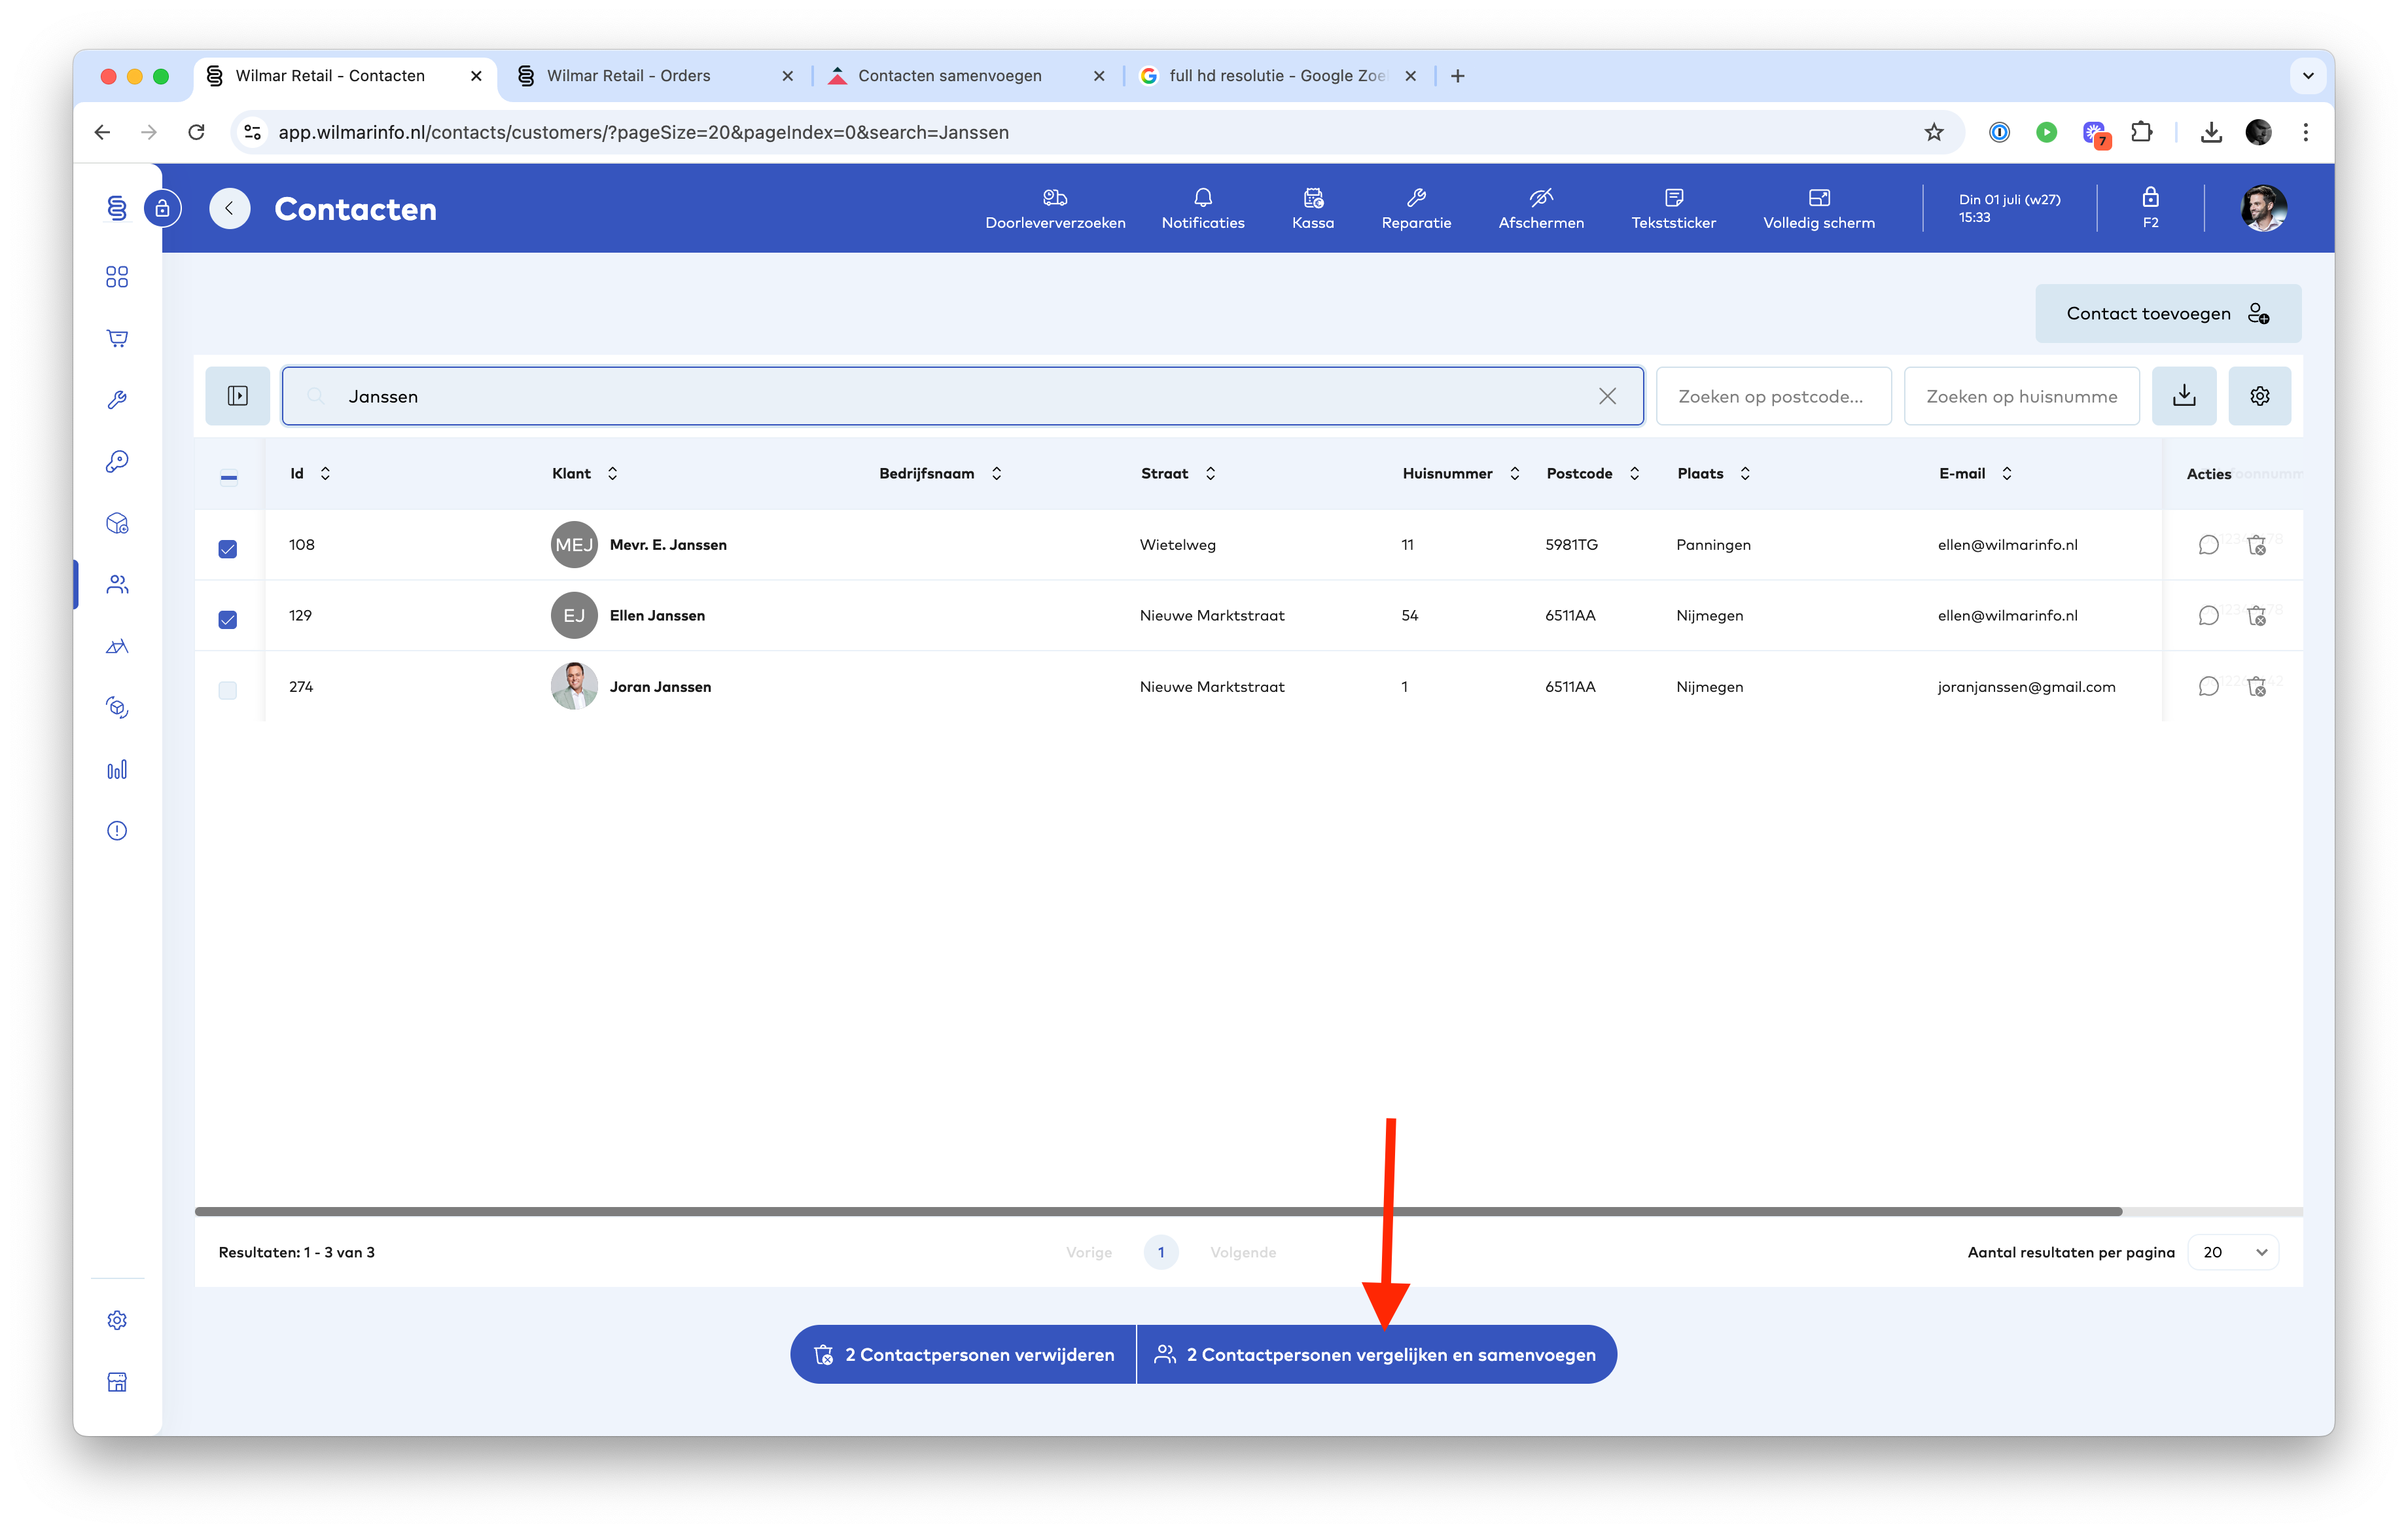Uncheck checkbox for contact id 108
The image size is (2408, 1533).
(x=228, y=549)
